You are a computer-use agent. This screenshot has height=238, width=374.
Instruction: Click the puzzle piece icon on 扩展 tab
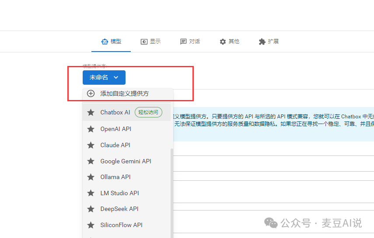click(262, 41)
